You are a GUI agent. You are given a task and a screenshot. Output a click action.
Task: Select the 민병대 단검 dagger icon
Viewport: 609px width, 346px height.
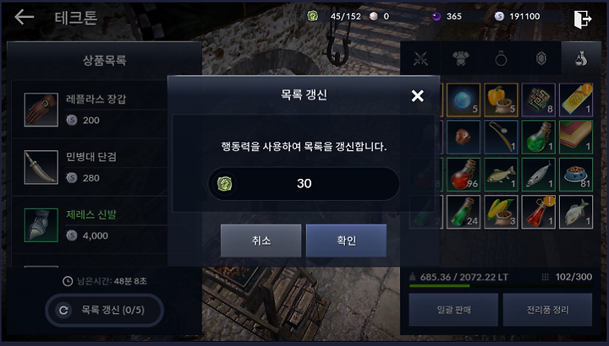pos(41,167)
